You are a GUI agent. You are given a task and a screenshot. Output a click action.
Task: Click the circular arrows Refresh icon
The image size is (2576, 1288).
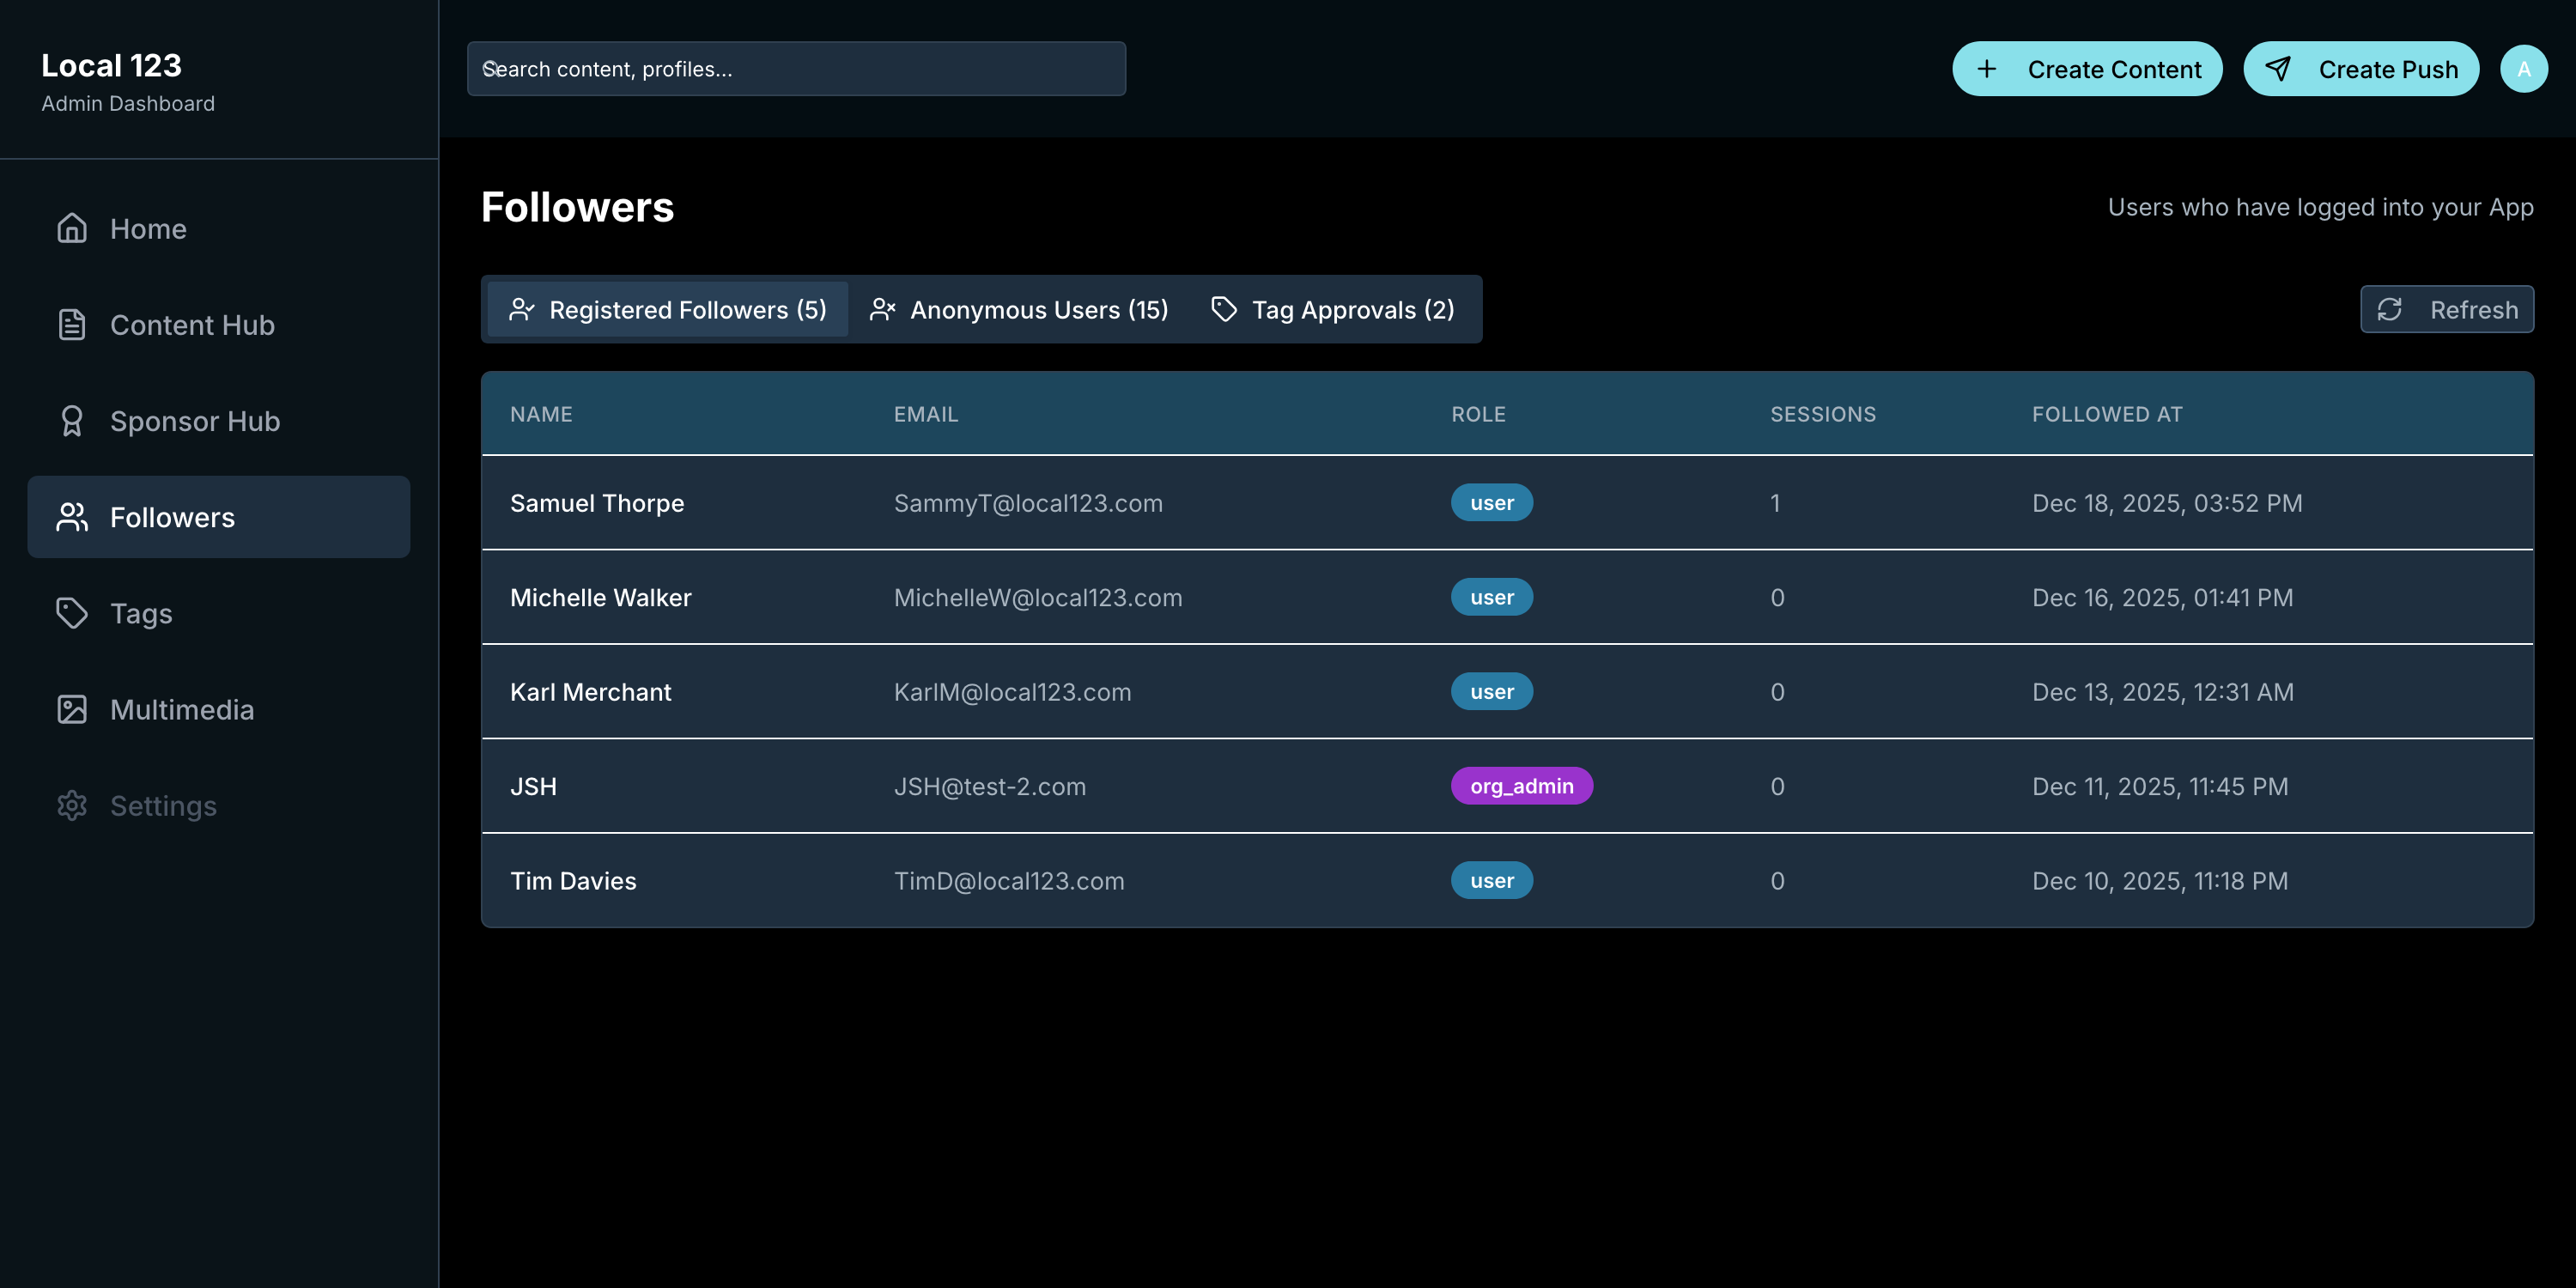click(x=2390, y=310)
